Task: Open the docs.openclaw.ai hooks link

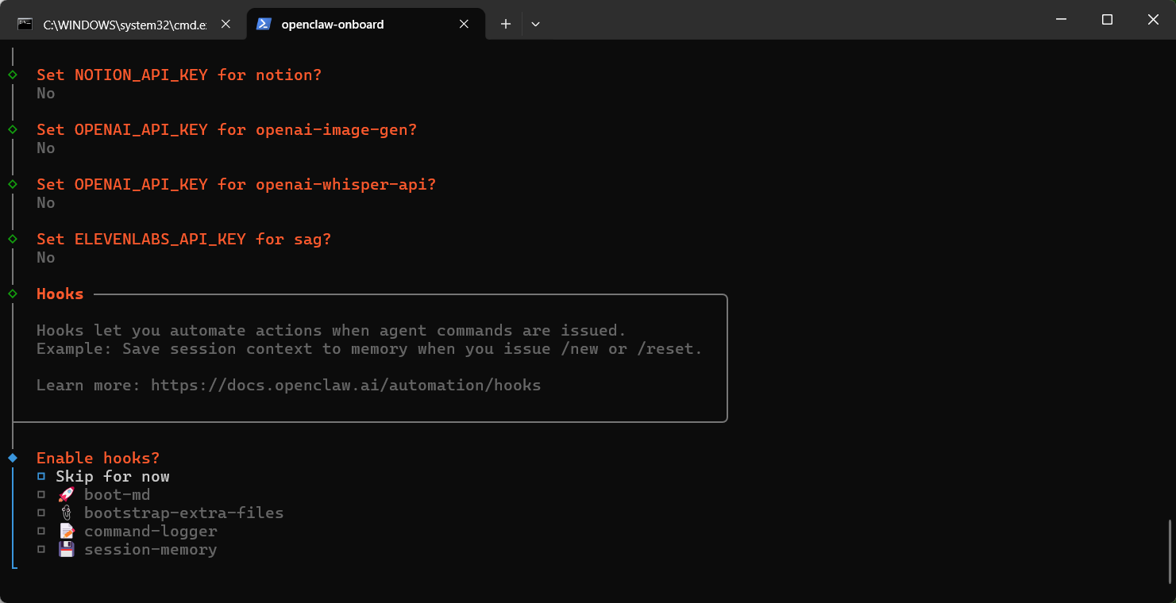Action: pos(345,386)
